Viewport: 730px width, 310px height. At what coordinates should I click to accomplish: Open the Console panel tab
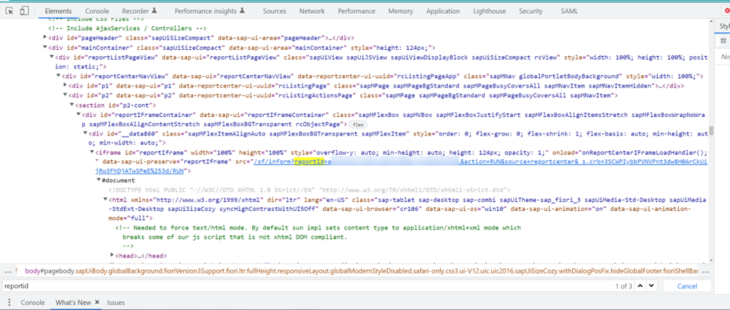[97, 11]
